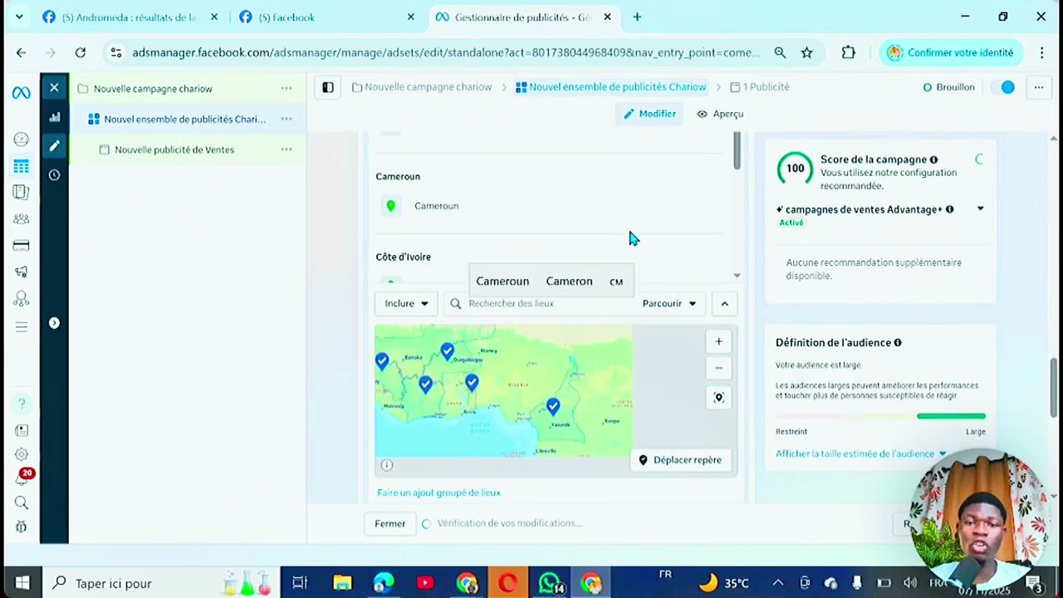The width and height of the screenshot is (1063, 598).
Task: Open the help question mark icon
Action: [x=22, y=404]
